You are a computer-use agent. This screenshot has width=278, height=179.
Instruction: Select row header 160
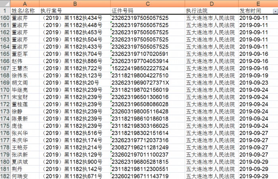pyautogui.click(x=5, y=18)
